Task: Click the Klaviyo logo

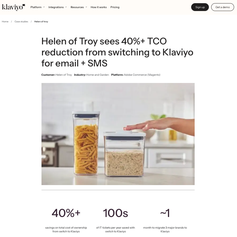Action: click(13, 7)
